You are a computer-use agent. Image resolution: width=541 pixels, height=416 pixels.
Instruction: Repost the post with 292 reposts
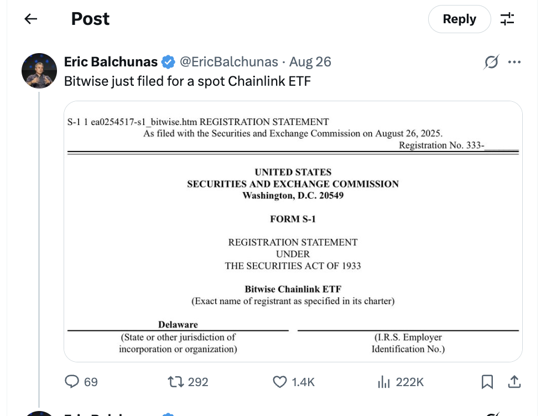pyautogui.click(x=176, y=382)
